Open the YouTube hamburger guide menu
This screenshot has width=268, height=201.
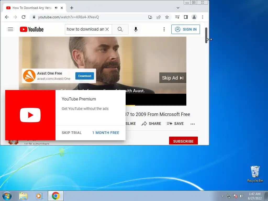pos(10,29)
